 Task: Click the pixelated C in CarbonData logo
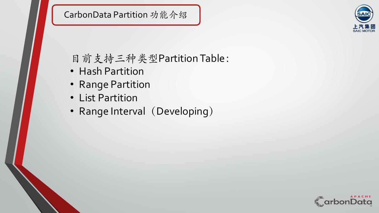319,202
